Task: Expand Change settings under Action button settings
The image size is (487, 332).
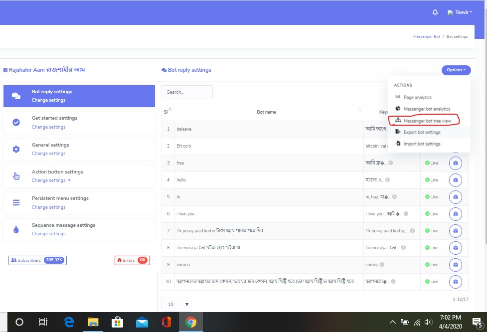Action: 51,180
